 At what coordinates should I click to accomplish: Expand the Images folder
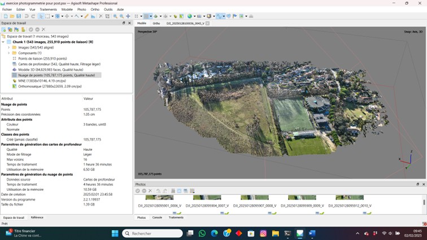(x=10, y=47)
